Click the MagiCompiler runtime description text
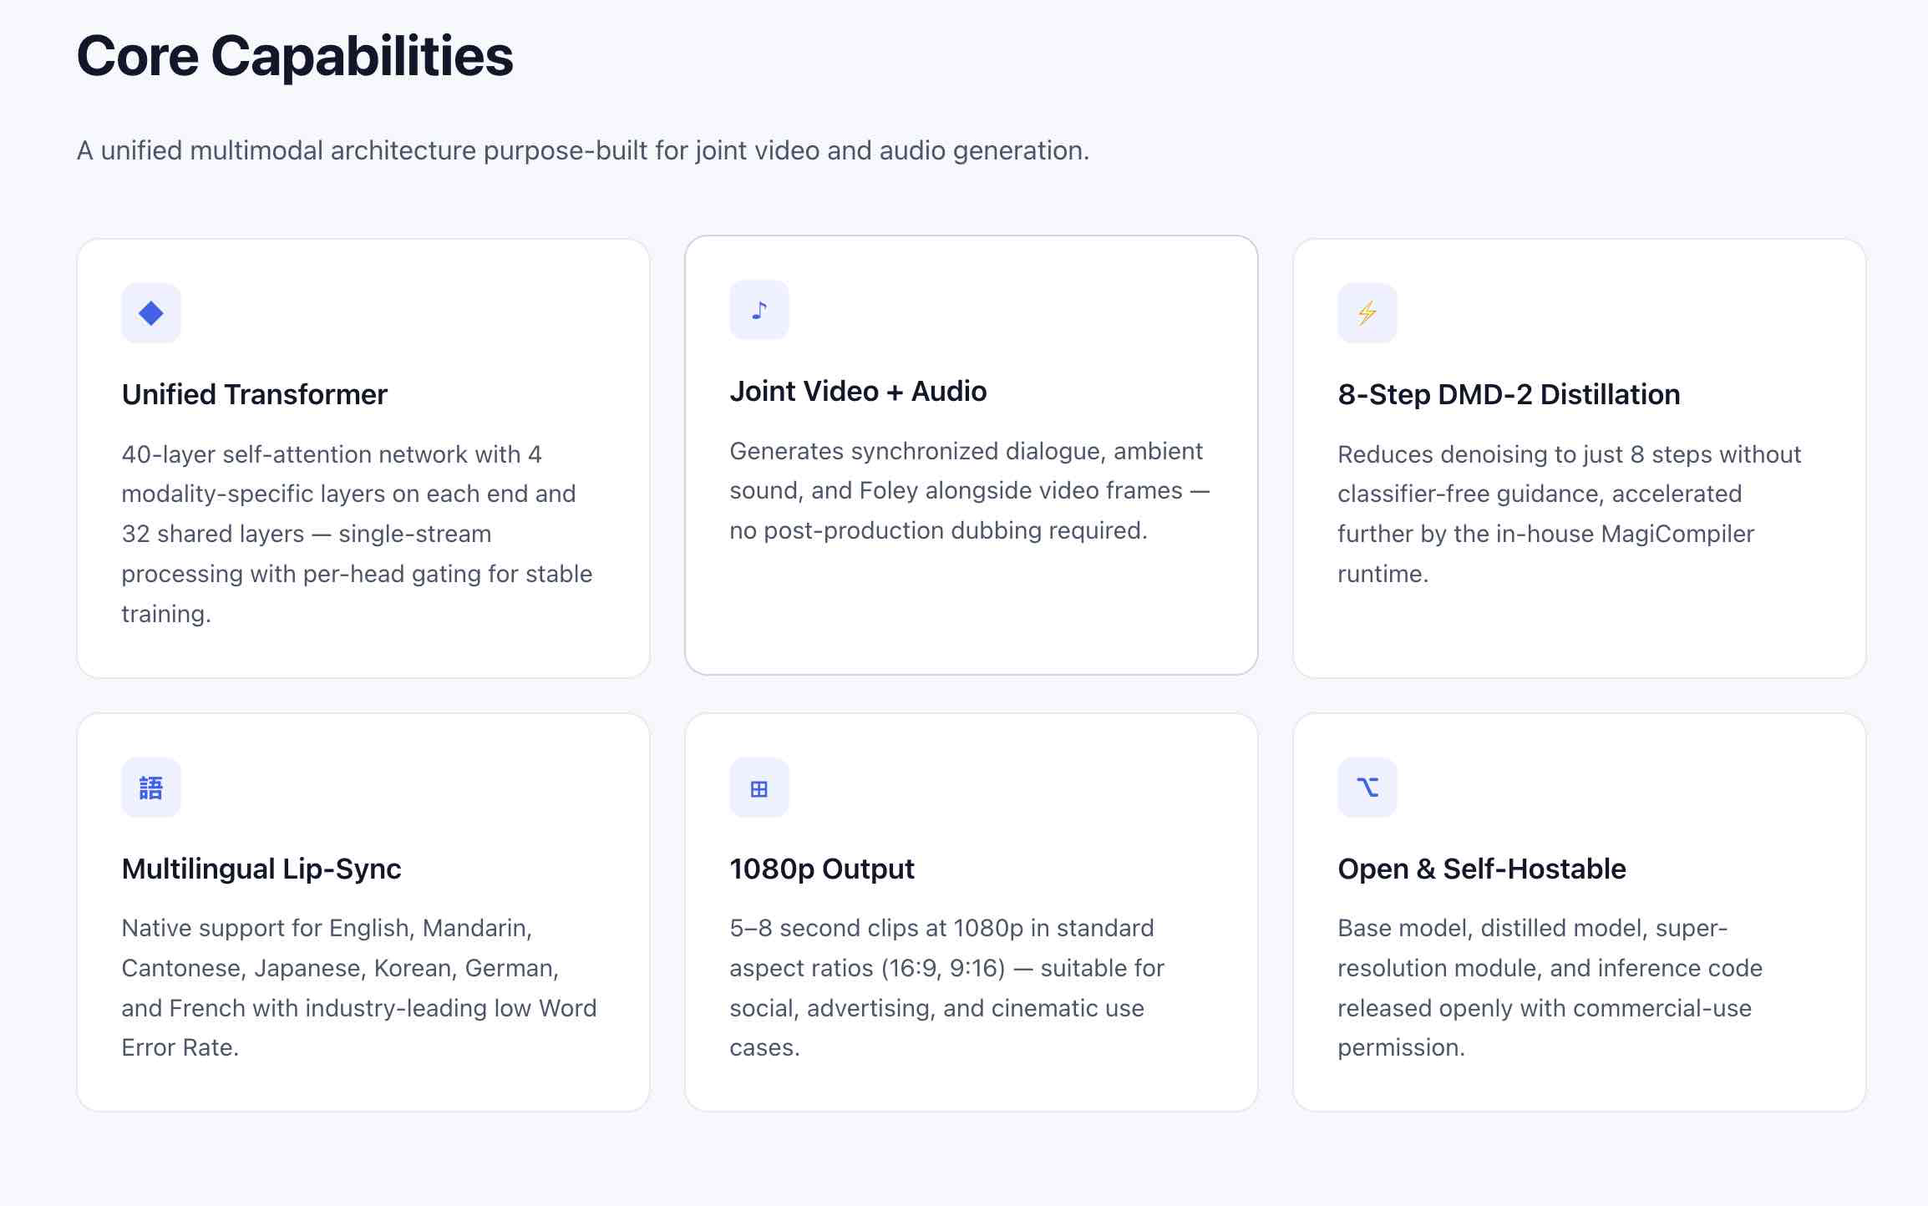 [1569, 514]
